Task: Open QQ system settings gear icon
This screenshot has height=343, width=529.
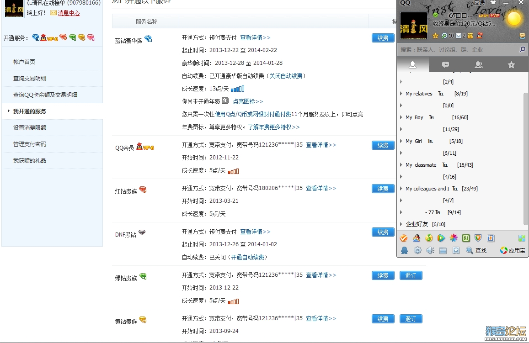Action: pyautogui.click(x=417, y=250)
